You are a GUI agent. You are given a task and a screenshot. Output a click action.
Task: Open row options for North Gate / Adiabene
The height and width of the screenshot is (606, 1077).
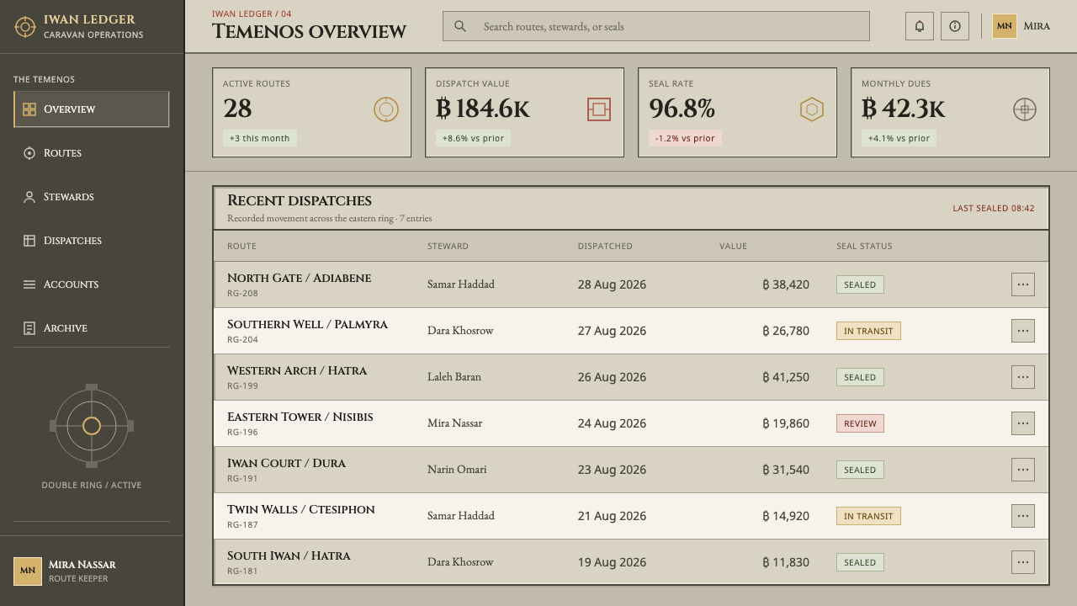click(x=1023, y=284)
